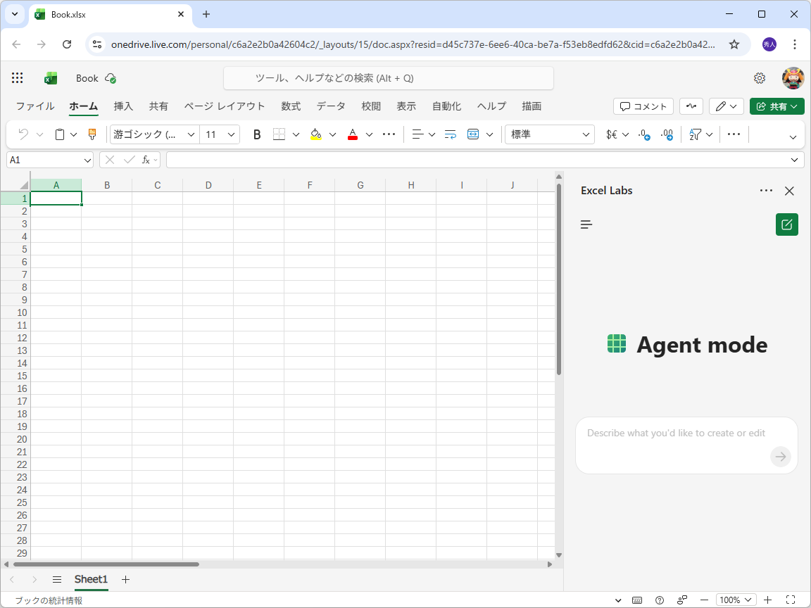Click Decrease Decimal icon

coord(644,134)
